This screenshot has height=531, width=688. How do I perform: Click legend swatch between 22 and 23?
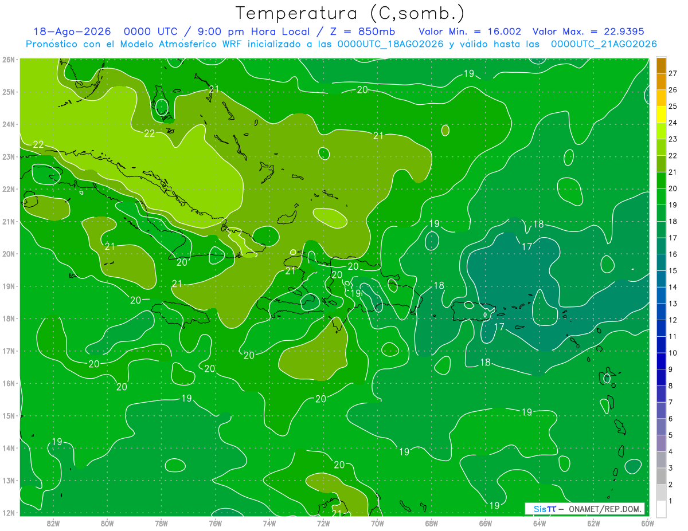(661, 147)
